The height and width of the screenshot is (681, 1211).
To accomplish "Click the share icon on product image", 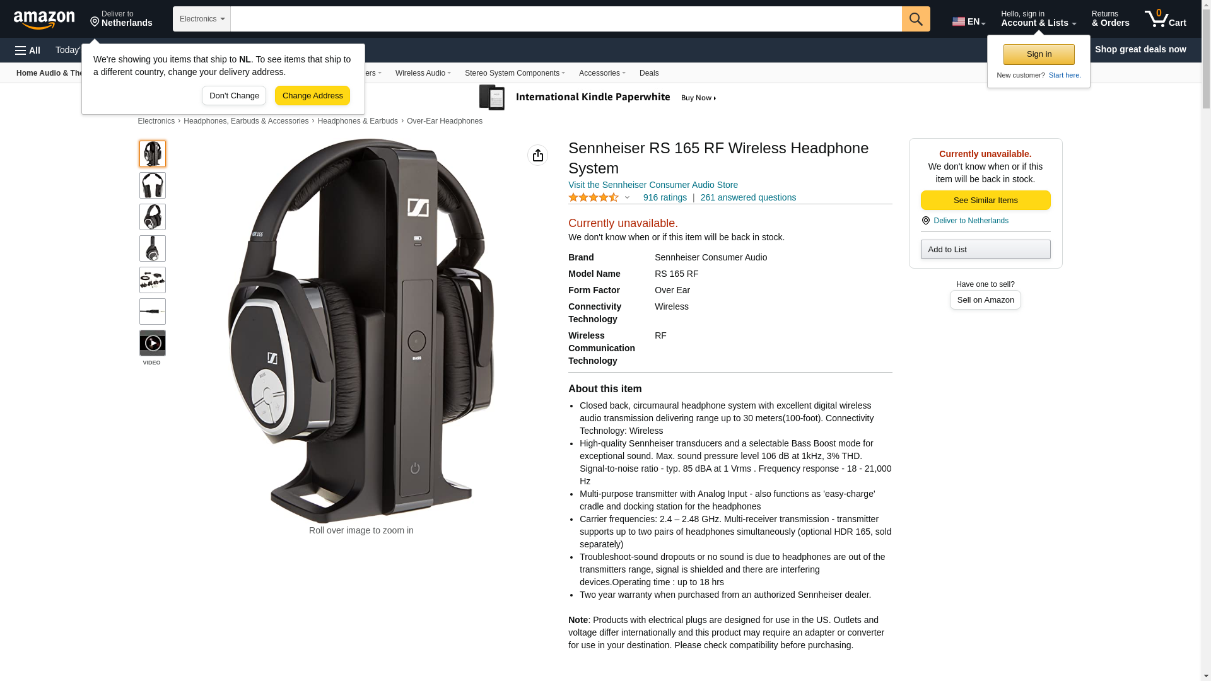I will (538, 155).
